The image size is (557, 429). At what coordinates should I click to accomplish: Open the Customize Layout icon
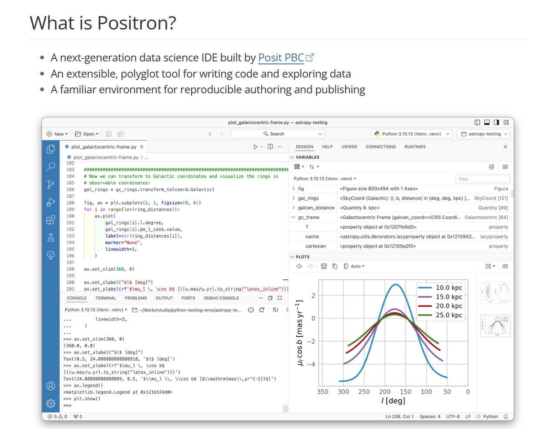point(506,122)
